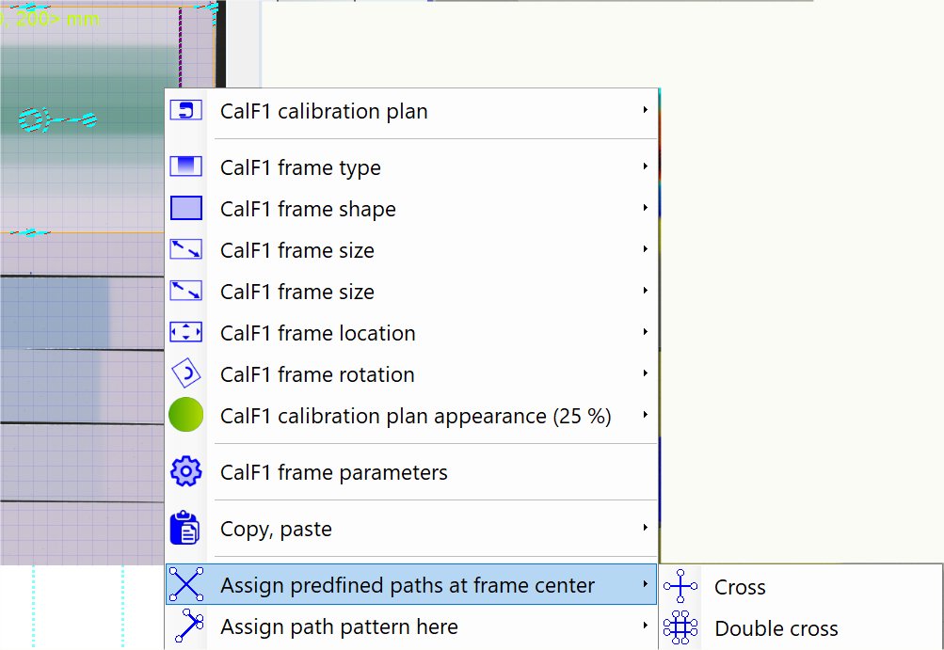
Task: Click the gear icon for frame parameters
Action: [185, 472]
